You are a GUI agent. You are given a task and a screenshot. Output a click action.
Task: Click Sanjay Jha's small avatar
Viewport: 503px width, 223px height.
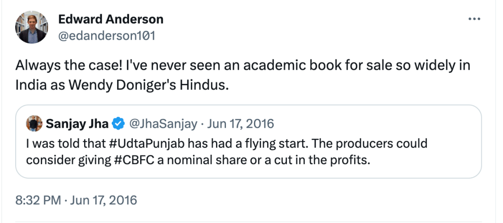(x=34, y=124)
